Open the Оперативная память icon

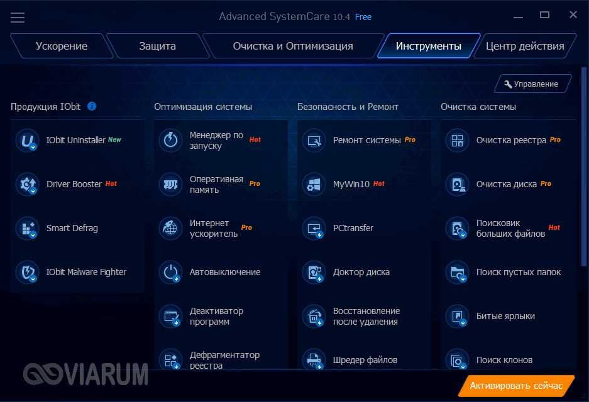pos(170,184)
